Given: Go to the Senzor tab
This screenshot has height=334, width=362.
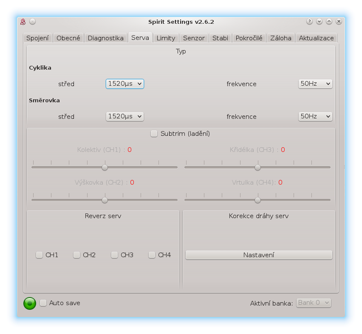Looking at the screenshot, I should tap(194, 38).
